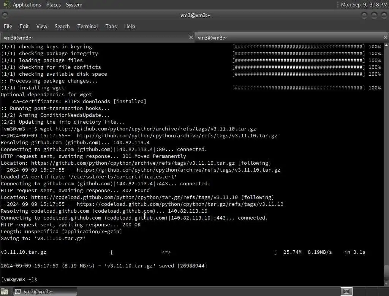The image size is (389, 296).
Task: Click the 'installing wget' progress line
Action: pyautogui.click(x=191, y=88)
